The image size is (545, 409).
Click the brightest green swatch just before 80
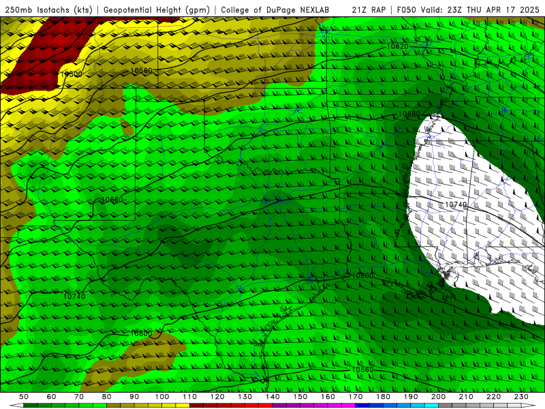point(99,406)
